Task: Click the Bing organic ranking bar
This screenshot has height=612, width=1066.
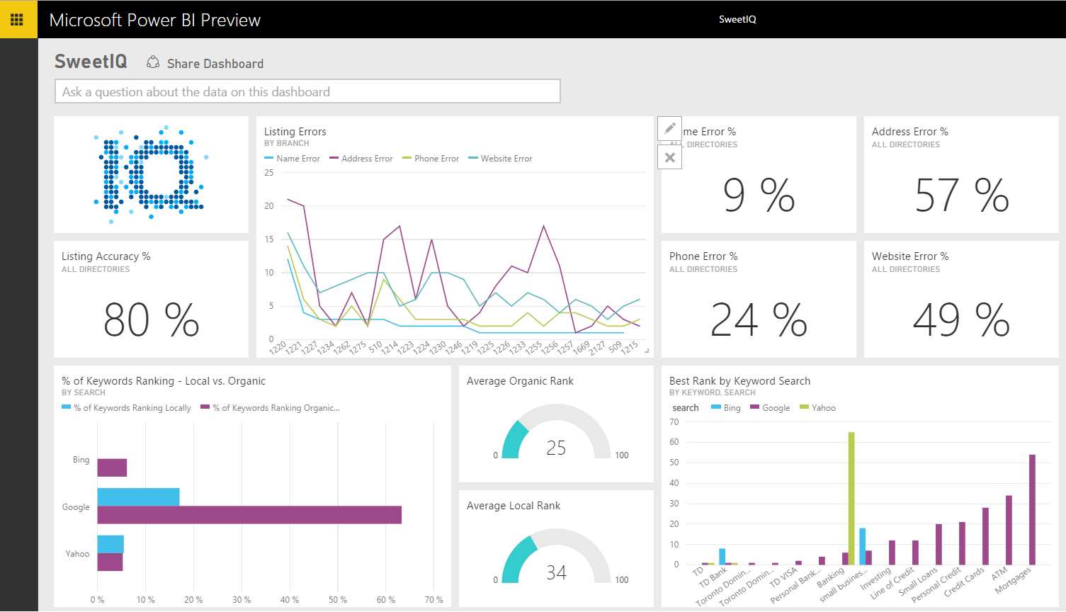Action: click(112, 467)
